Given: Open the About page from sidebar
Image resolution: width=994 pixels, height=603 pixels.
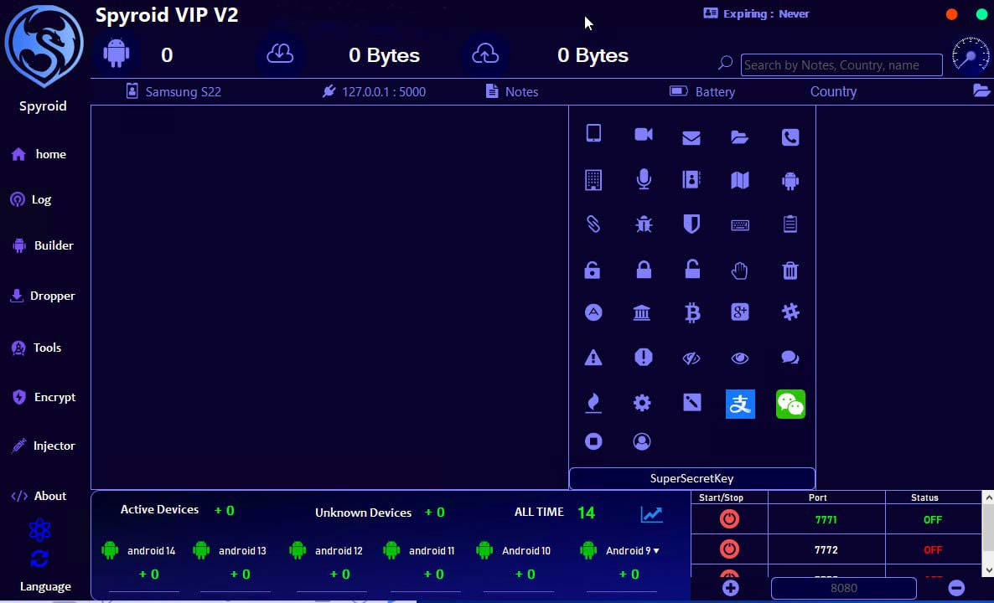Looking at the screenshot, I should (x=49, y=496).
